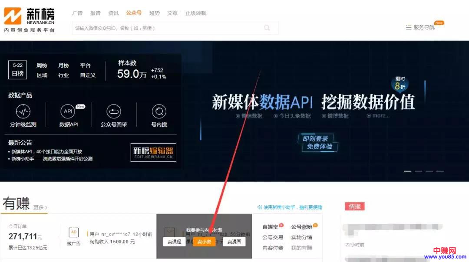Click the 做广告 AD icon

[x=73, y=233]
